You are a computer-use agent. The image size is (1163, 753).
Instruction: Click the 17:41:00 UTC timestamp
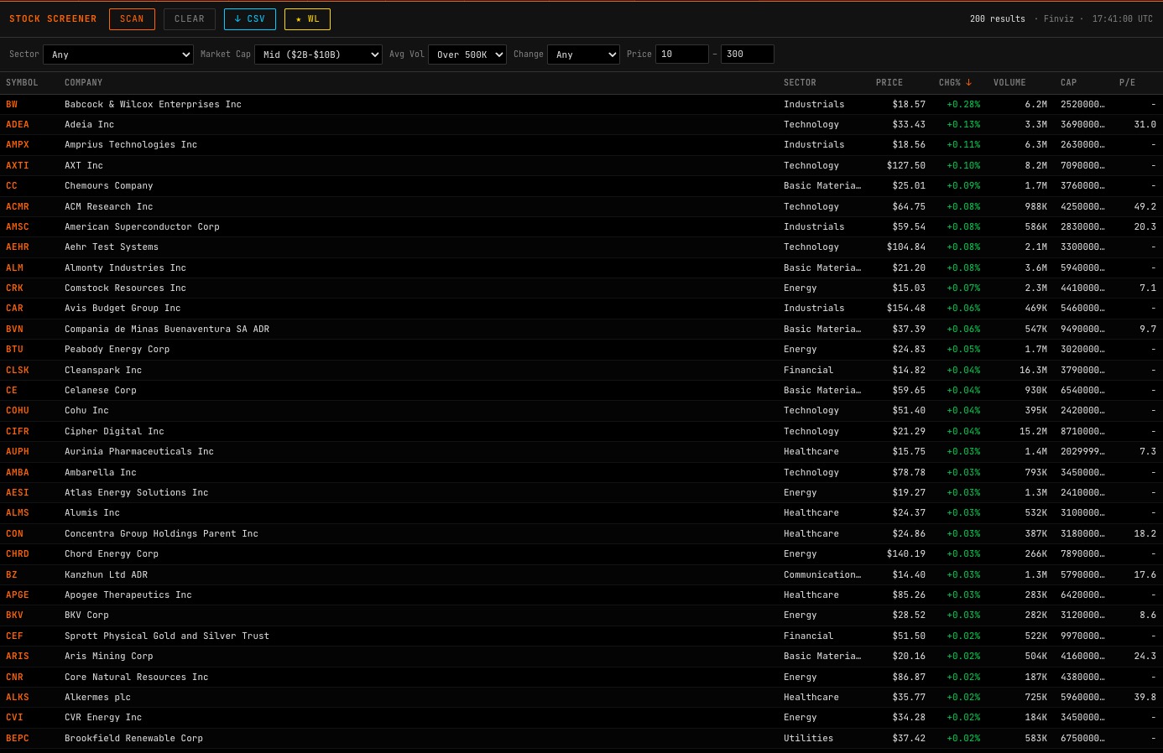1122,19
